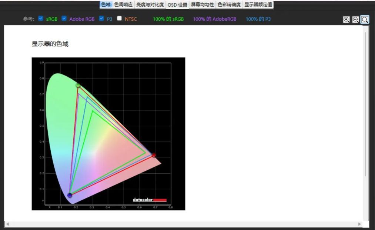Click the horizontal scrollbar right arrow
Viewport: 375px width, 230px height.
tap(359, 224)
